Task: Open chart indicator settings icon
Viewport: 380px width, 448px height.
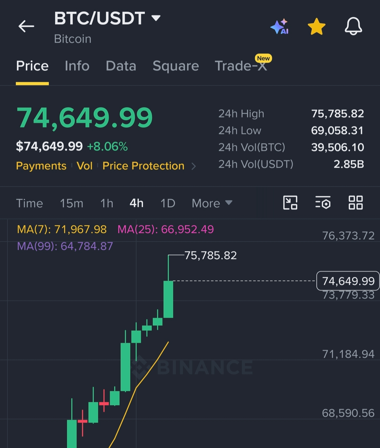Action: coord(323,203)
